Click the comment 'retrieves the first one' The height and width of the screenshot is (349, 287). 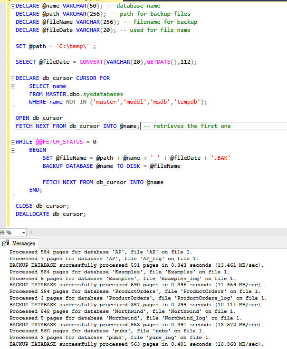(x=187, y=126)
